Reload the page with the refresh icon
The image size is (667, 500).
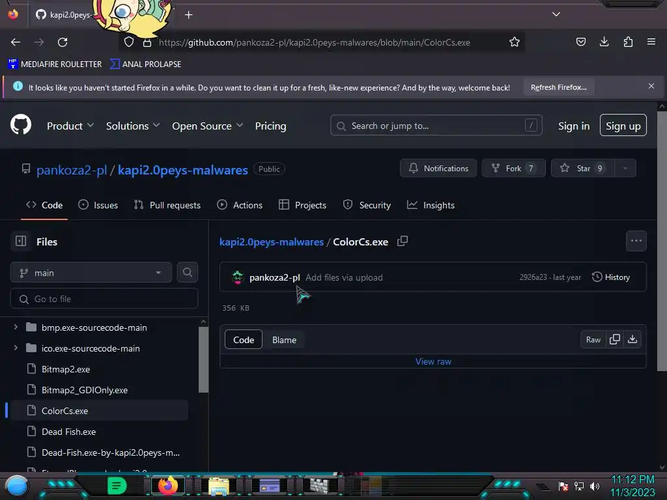pyautogui.click(x=63, y=42)
